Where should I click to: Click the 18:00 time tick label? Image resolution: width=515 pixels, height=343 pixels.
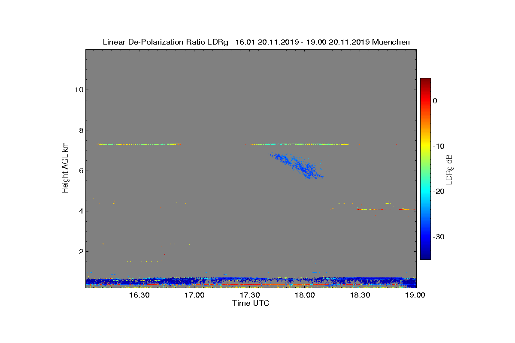(306, 295)
